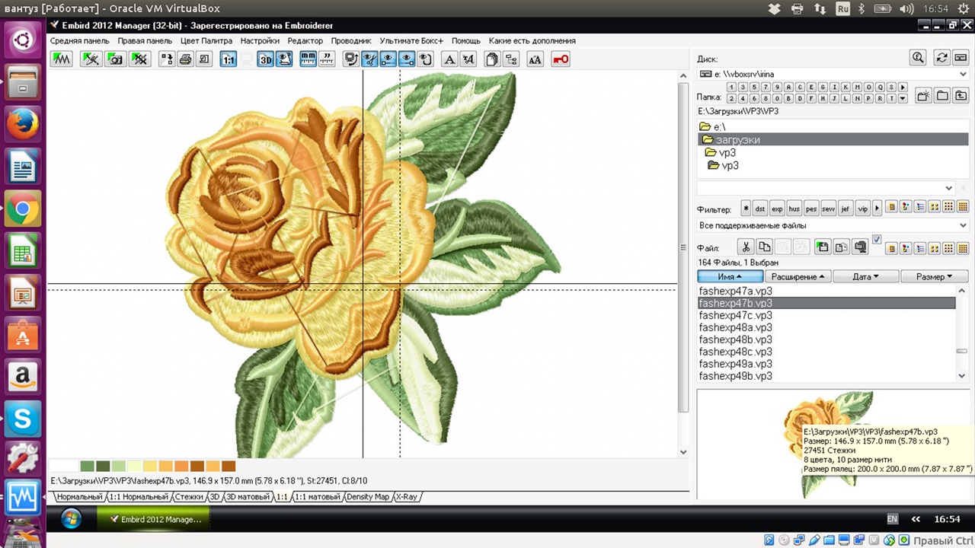Screen dimensions: 975x548
Task: Click the AA font icon in the toolbar
Action: click(x=535, y=59)
